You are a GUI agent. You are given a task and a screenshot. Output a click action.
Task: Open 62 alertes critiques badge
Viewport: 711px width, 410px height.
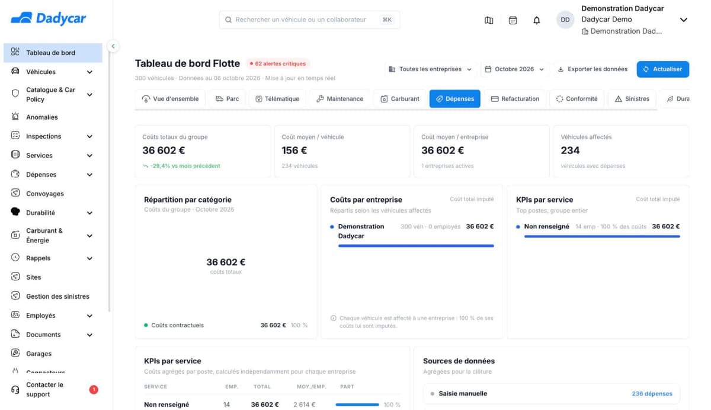[277, 63]
